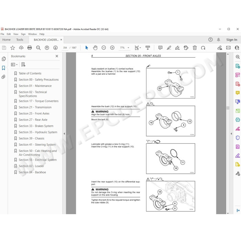Add a sticky note comment
241x241 pixels.
[x=160, y=48]
